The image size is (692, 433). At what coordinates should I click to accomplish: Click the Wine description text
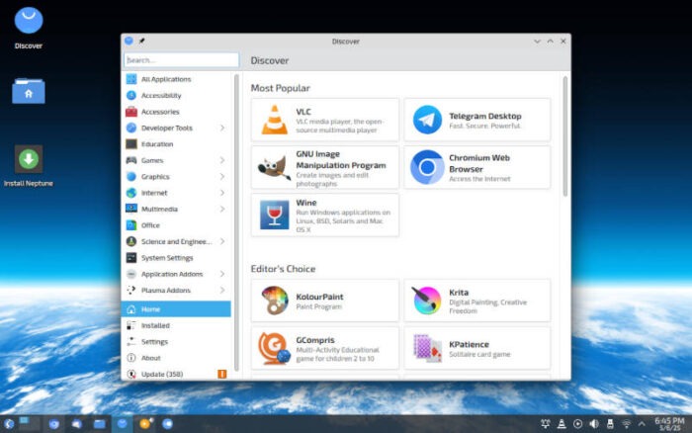[343, 220]
